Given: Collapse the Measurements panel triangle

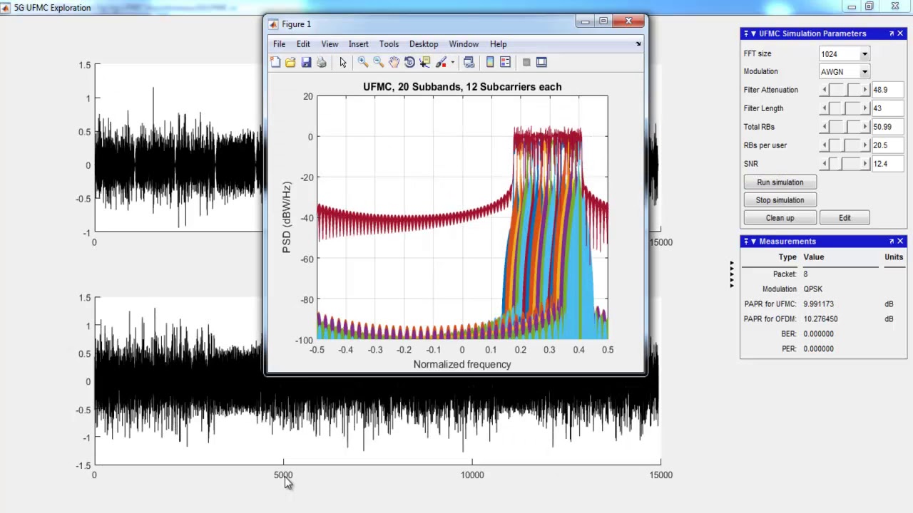Looking at the screenshot, I should 753,242.
